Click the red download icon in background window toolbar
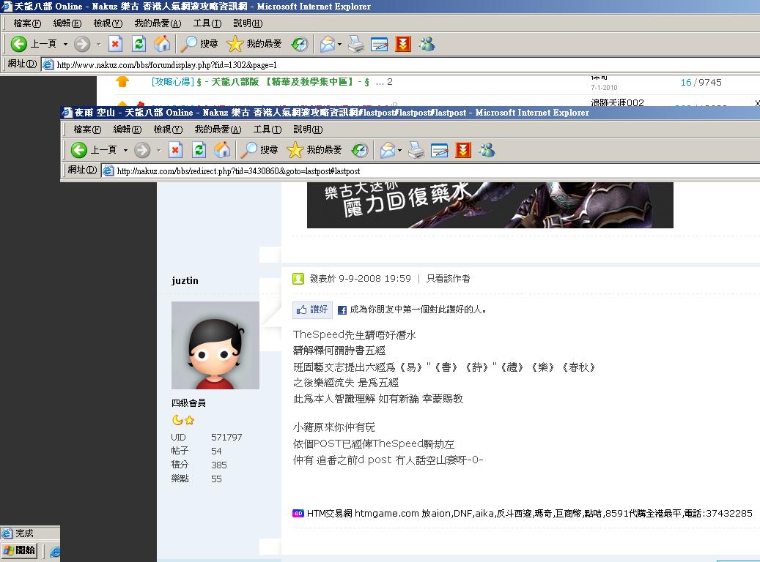 [403, 44]
